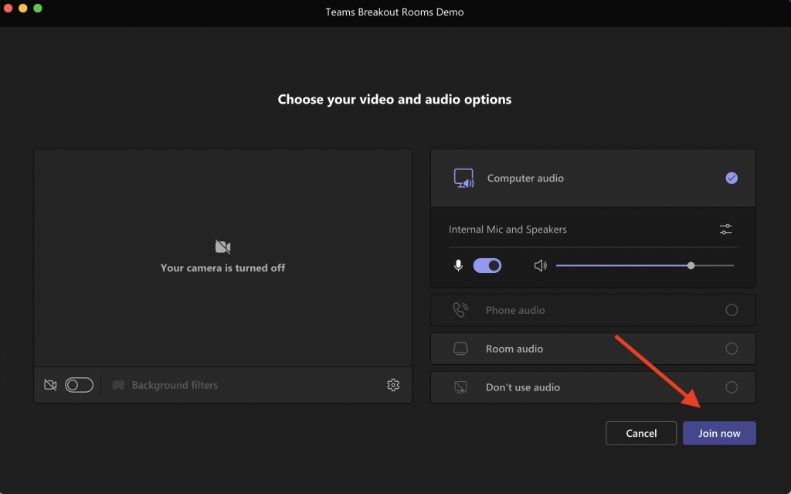Open audio device settings sliders icon

(x=725, y=230)
